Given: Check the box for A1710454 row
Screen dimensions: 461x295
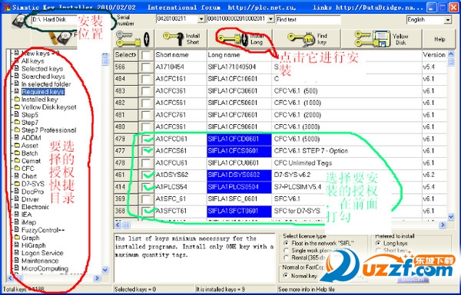Looking at the screenshot, I should click(146, 67).
